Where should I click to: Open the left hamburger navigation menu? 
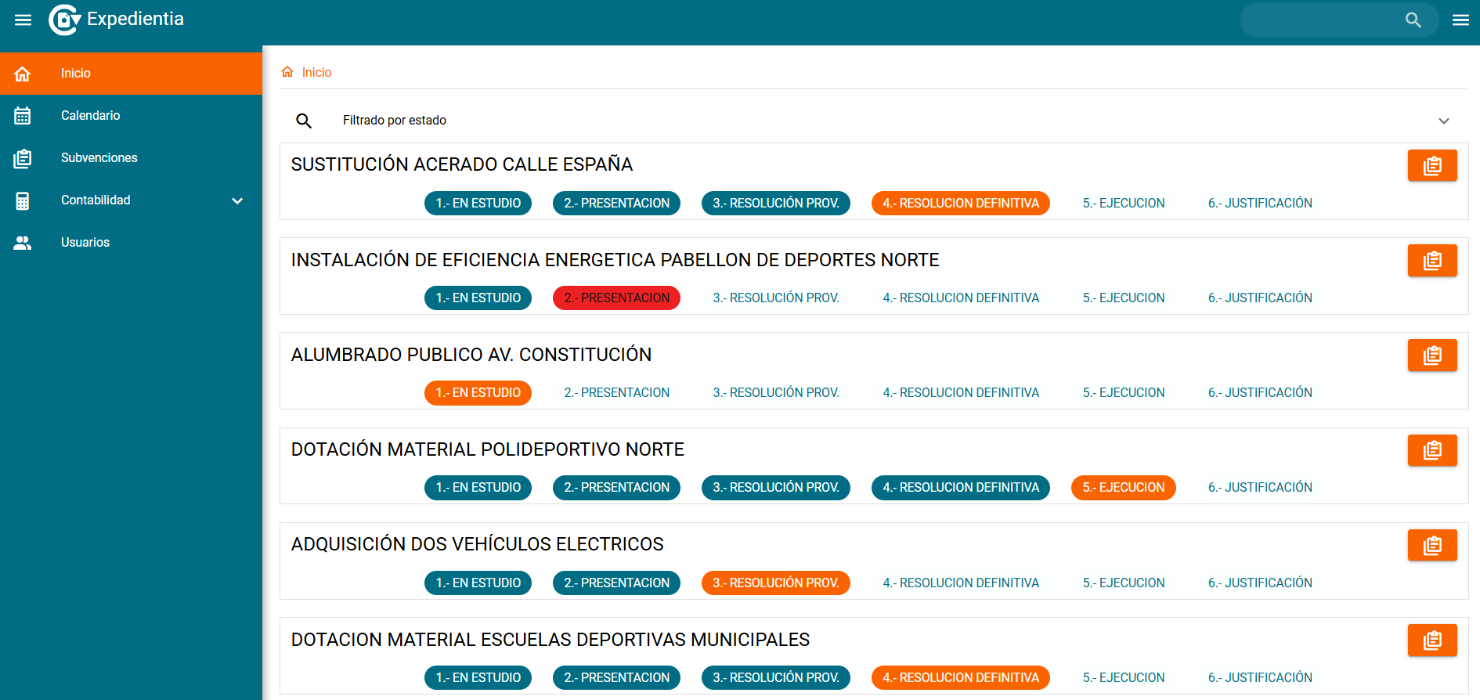23,20
